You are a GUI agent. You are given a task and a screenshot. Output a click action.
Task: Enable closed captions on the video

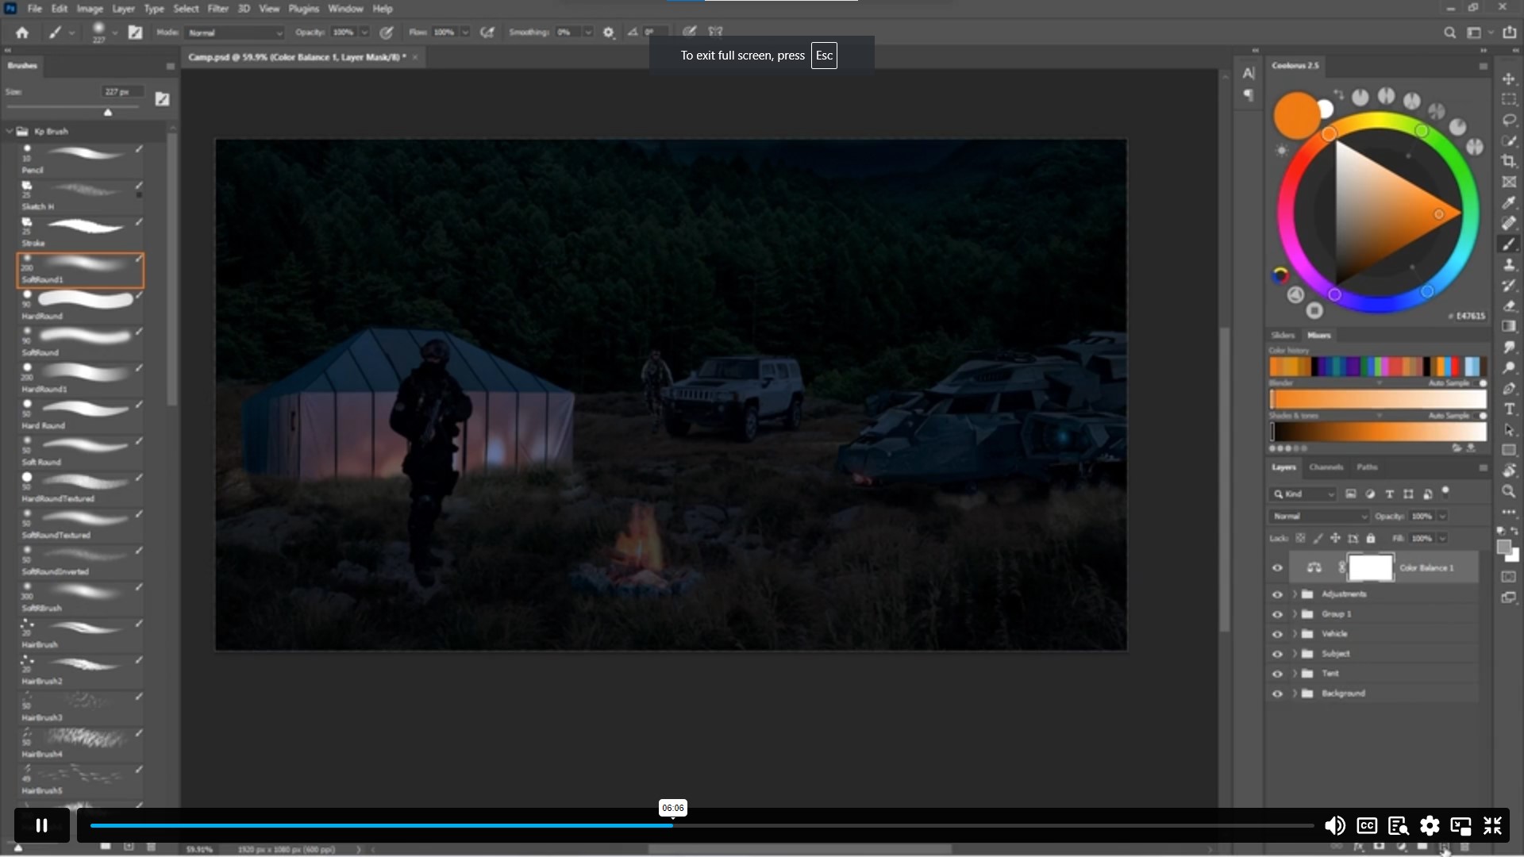1366,825
